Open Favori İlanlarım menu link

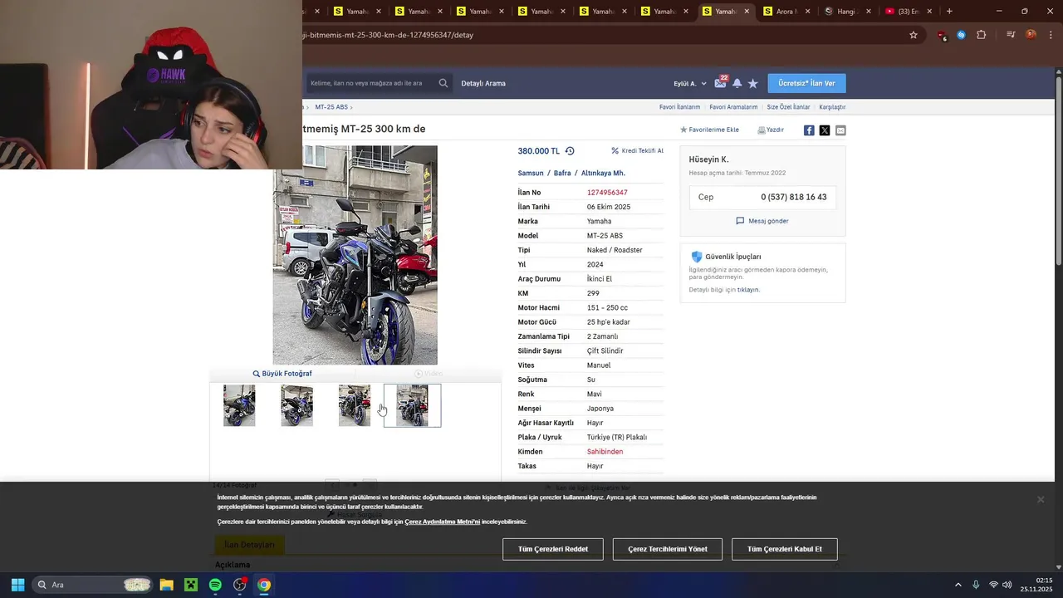(x=679, y=107)
